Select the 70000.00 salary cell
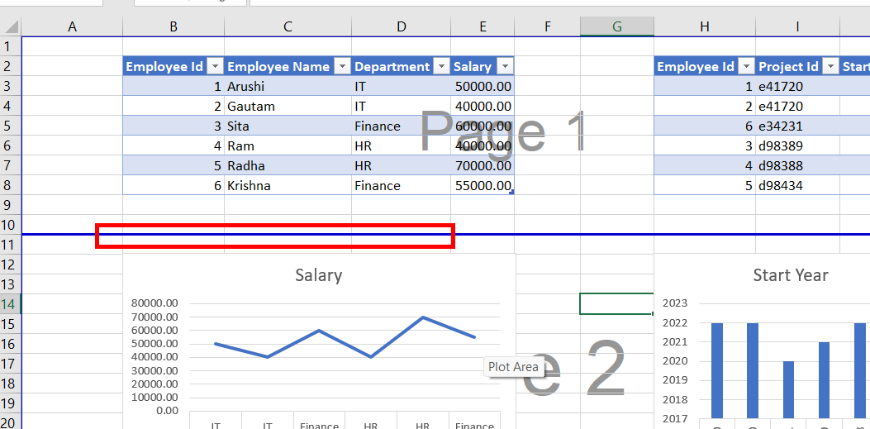Screen dimensions: 870x429 (x=483, y=166)
